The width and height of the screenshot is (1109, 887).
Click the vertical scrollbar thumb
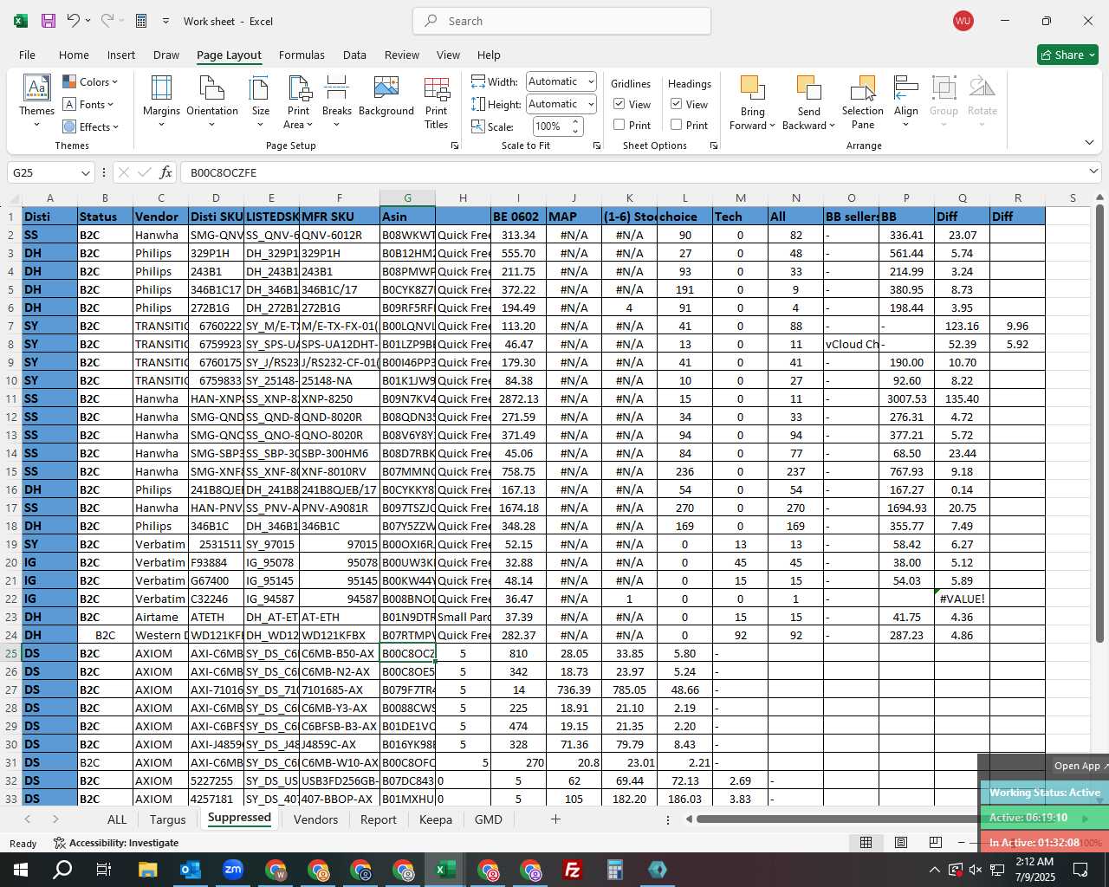(x=1100, y=424)
